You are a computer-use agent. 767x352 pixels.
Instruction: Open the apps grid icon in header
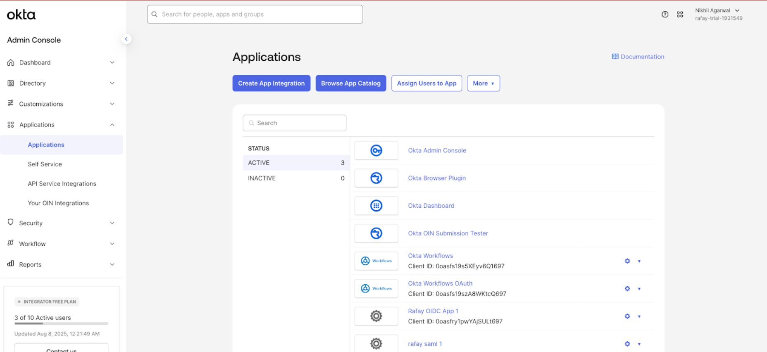click(680, 14)
